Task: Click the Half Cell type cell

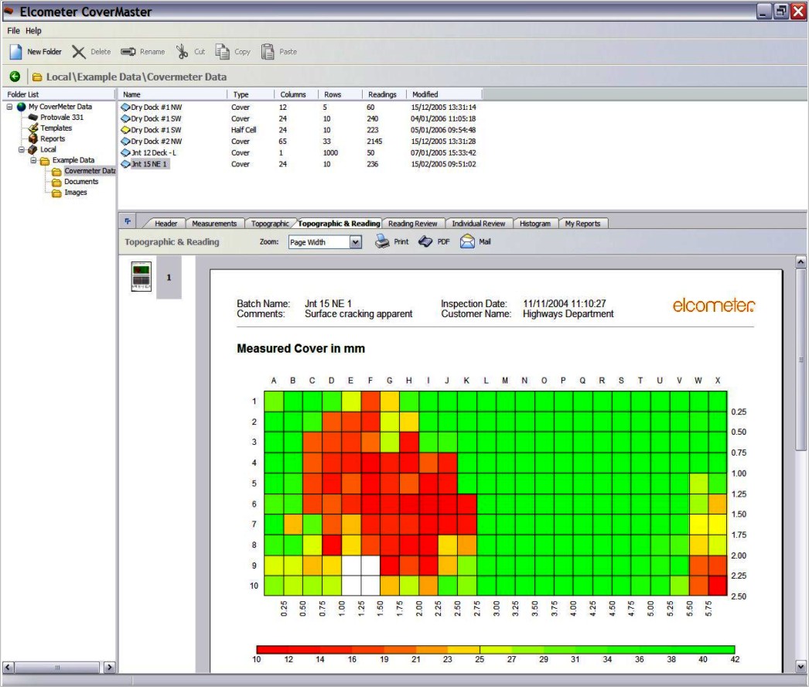Action: [x=244, y=130]
